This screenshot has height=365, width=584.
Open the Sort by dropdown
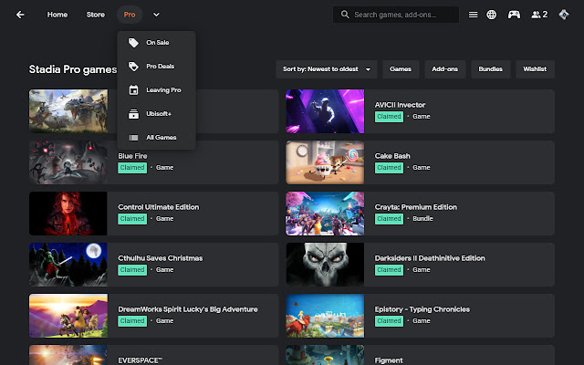click(328, 69)
